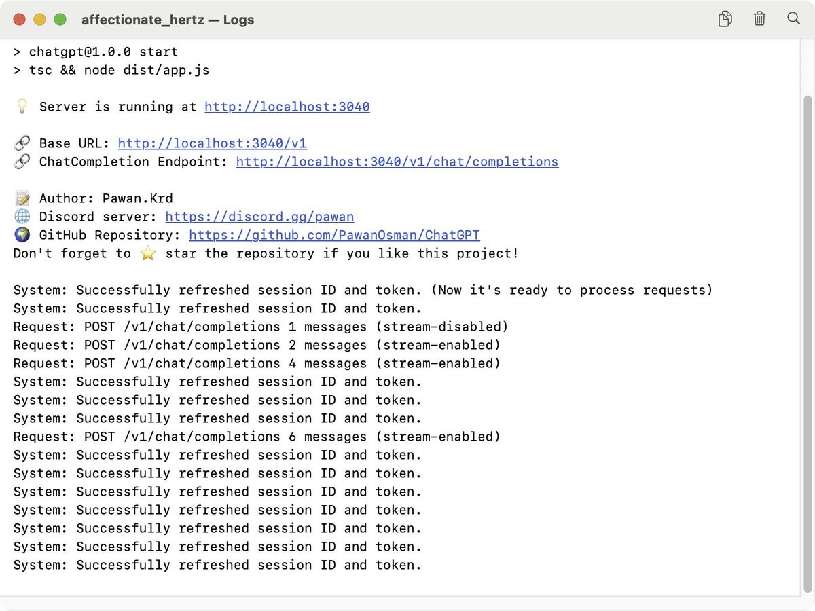Screen dimensions: 815x611
Task: Click the log line ending '(Now it's ready to process requests)'
Action: pyautogui.click(x=363, y=290)
